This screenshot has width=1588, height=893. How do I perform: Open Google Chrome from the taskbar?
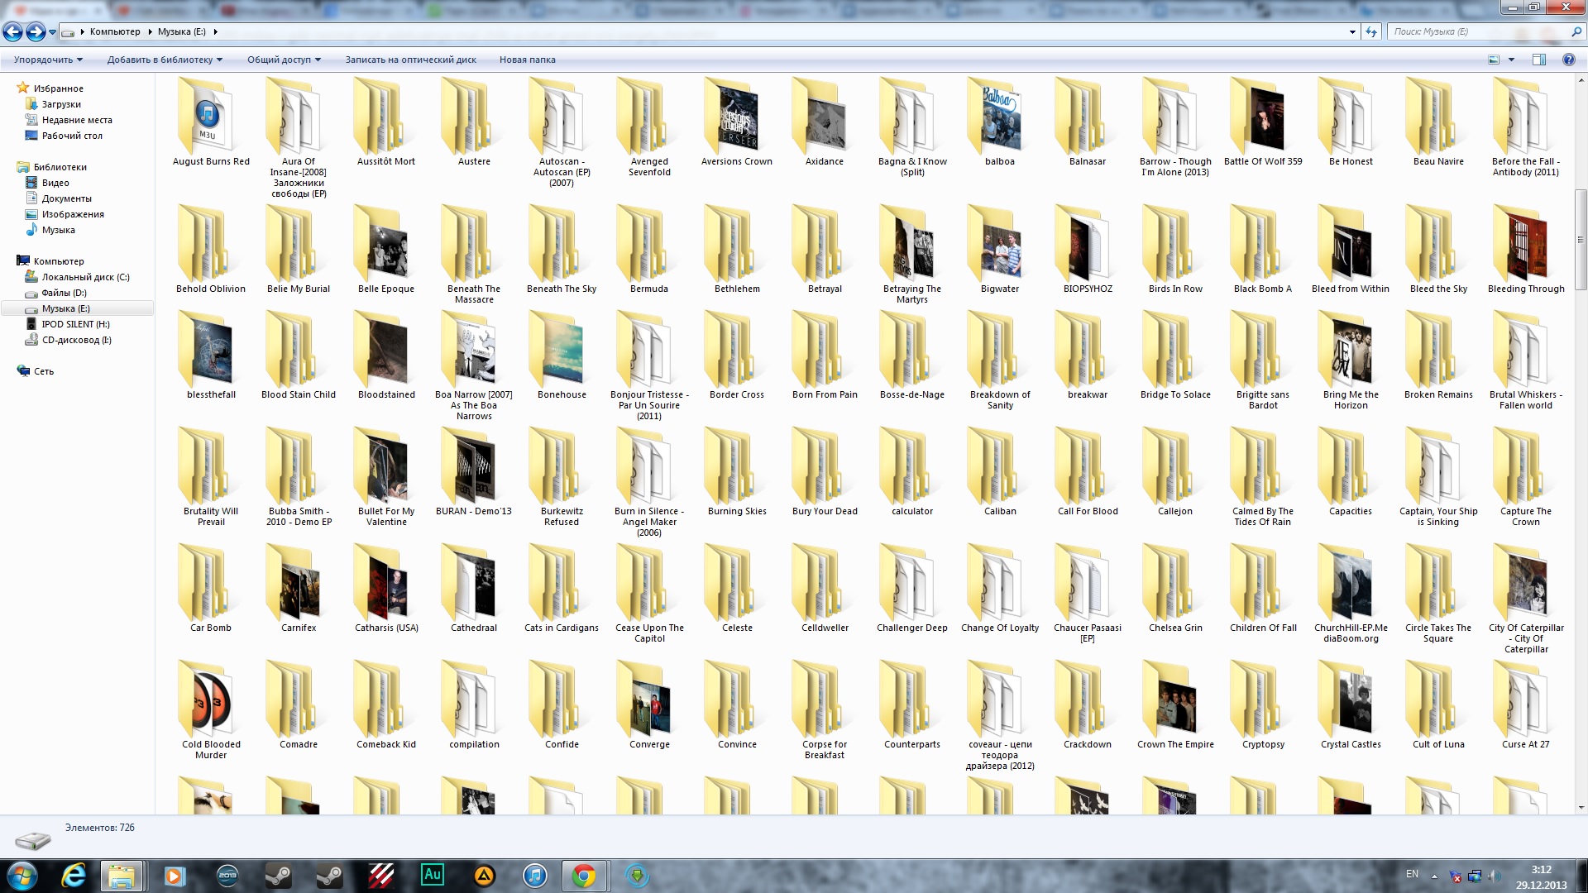pos(584,875)
